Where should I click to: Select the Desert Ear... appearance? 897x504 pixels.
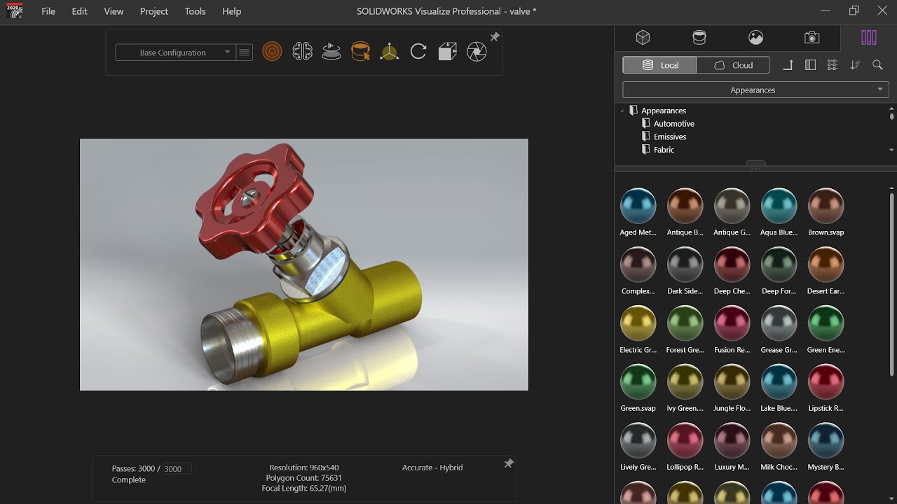point(826,271)
